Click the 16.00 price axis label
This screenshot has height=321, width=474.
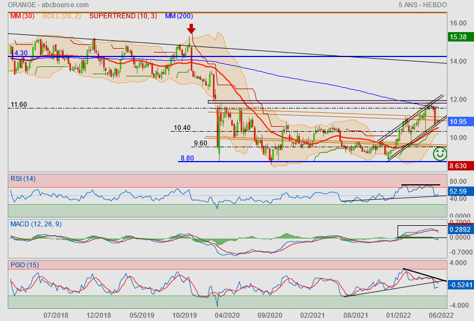(458, 23)
